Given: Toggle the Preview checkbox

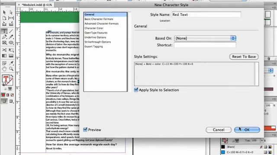Looking at the screenshot, I should coord(85,130).
